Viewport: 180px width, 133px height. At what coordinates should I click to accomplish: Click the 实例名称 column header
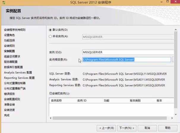[x=56, y=101]
